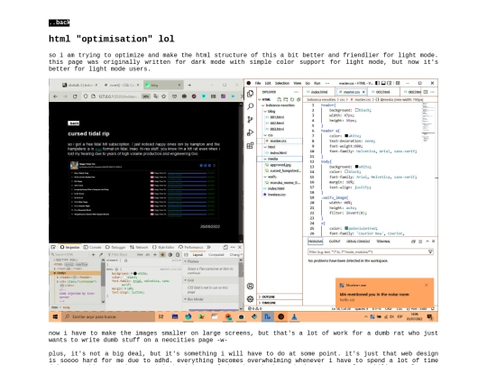Click Firefox bookmark star icon

pos(163,96)
